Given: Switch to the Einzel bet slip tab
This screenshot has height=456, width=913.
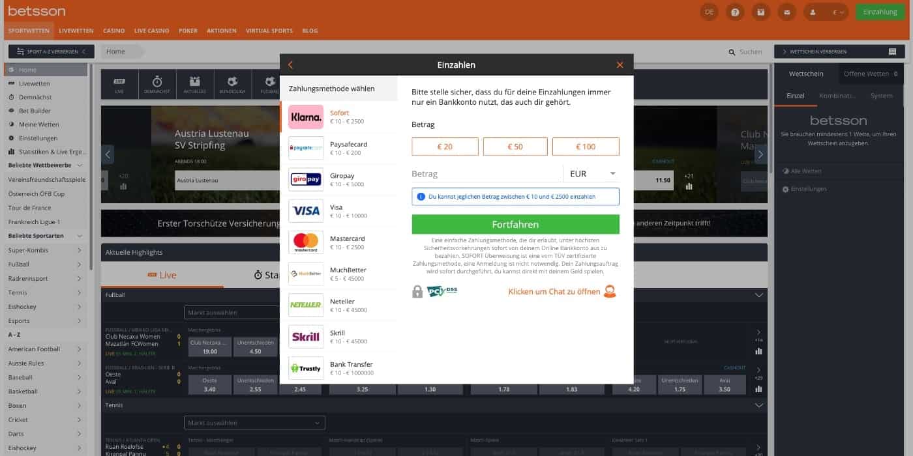Looking at the screenshot, I should (796, 96).
